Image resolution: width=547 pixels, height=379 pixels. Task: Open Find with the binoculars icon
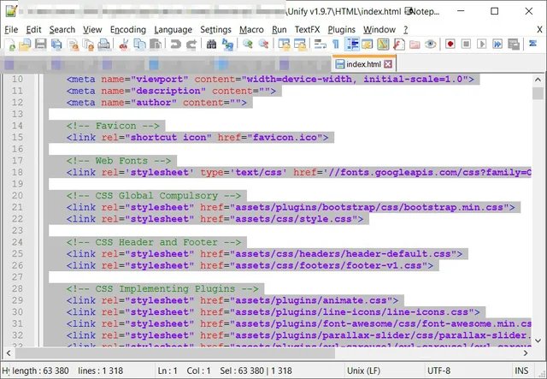pos(211,44)
